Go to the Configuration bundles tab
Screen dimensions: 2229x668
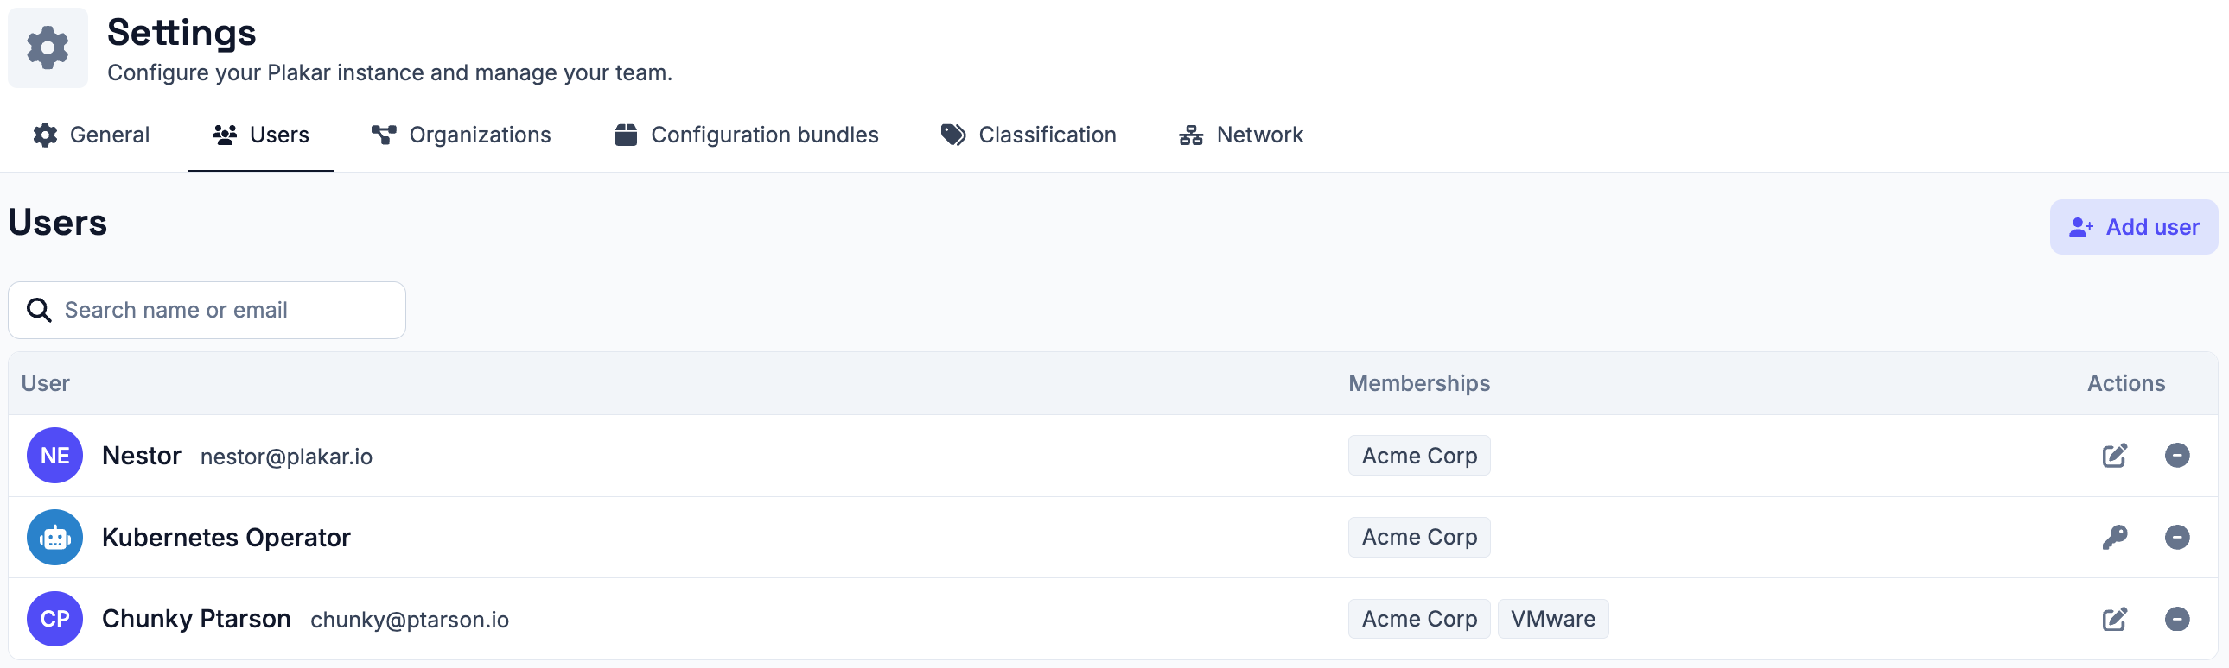pos(747,135)
